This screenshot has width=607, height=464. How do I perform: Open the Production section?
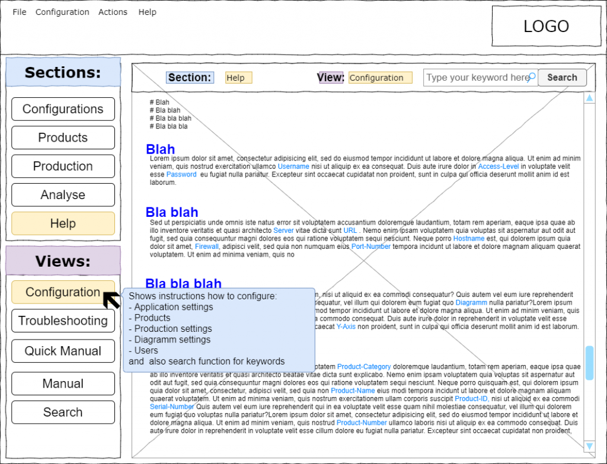pyautogui.click(x=63, y=167)
